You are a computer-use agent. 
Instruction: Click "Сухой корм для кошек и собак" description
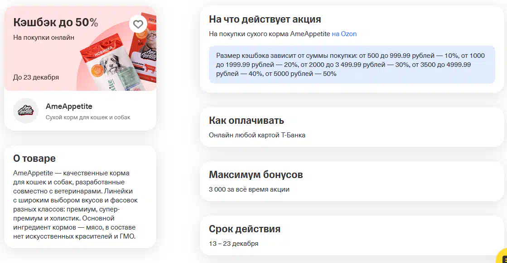(x=88, y=117)
